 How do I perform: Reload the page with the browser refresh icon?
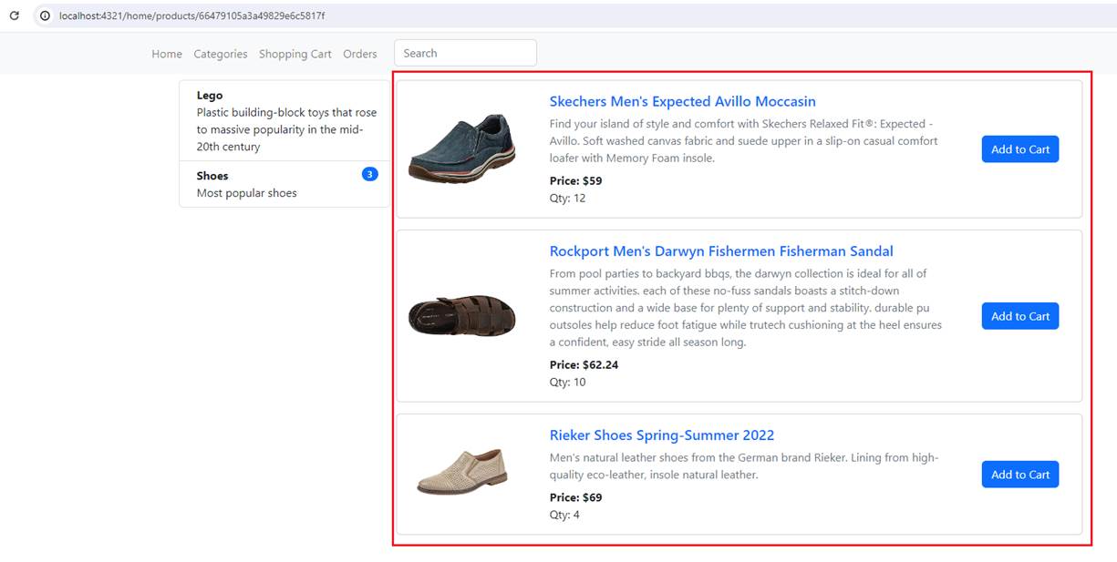[14, 15]
